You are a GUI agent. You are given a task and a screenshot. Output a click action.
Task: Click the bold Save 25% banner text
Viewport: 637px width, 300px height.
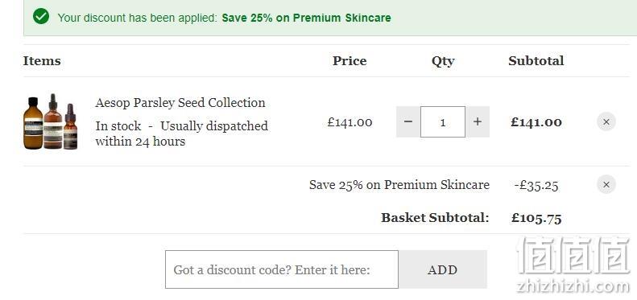pyautogui.click(x=306, y=18)
